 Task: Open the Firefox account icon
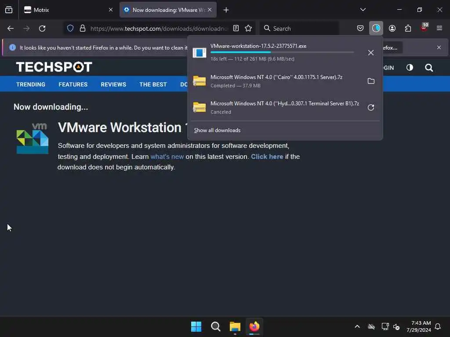click(x=392, y=29)
